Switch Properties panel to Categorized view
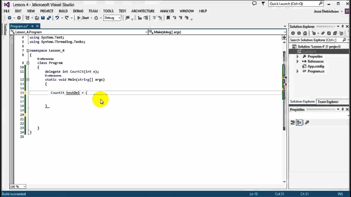 click(293, 122)
